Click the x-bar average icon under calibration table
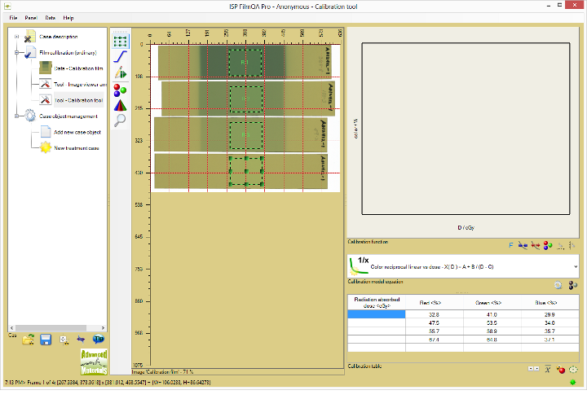 pos(548,370)
